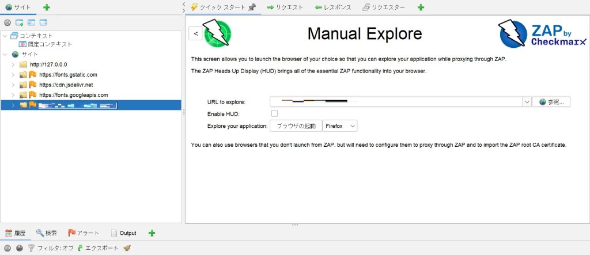Select the https://cdn.jsdelivr.net tree item
This screenshot has width=590, height=255.
click(66, 85)
